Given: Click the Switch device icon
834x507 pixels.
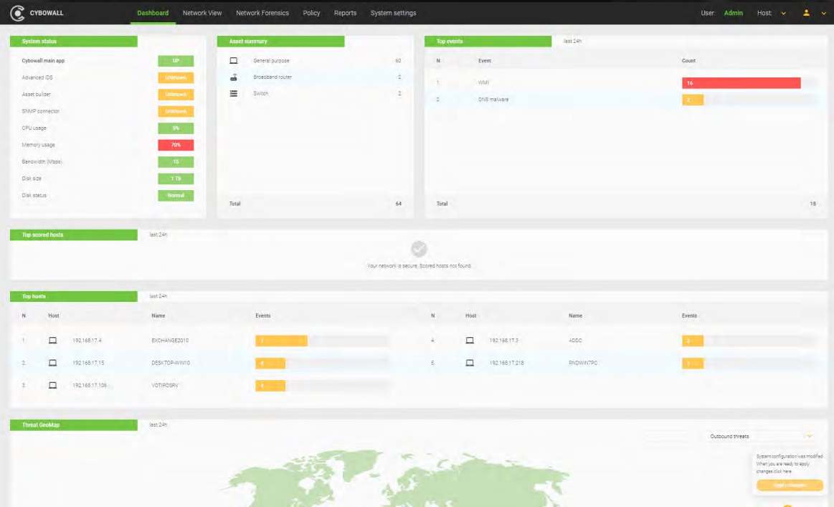Looking at the screenshot, I should [234, 94].
